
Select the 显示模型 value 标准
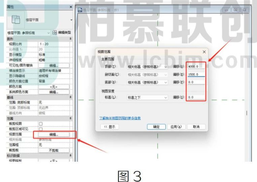(54, 55)
